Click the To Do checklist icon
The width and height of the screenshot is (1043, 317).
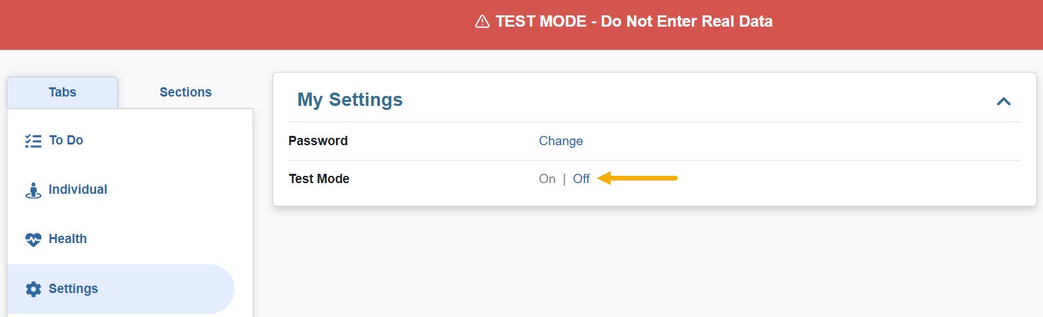(x=33, y=141)
